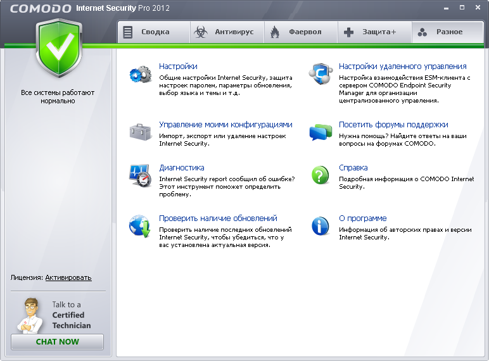Screen dimensions: 489x361
Task: Click the chat bubbles support forums icon
Action: pyautogui.click(x=321, y=132)
